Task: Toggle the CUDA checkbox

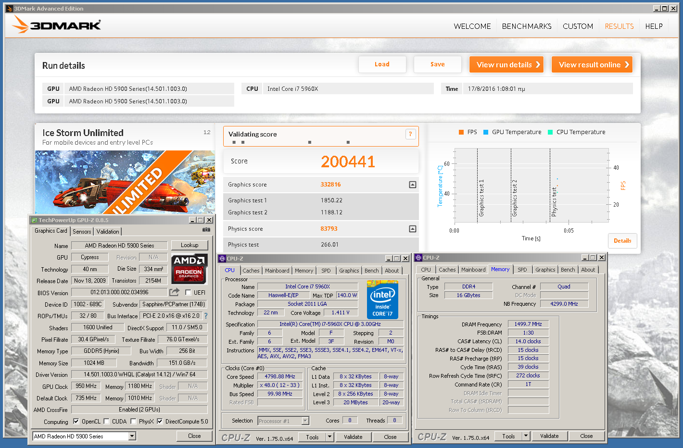Action: tap(106, 422)
